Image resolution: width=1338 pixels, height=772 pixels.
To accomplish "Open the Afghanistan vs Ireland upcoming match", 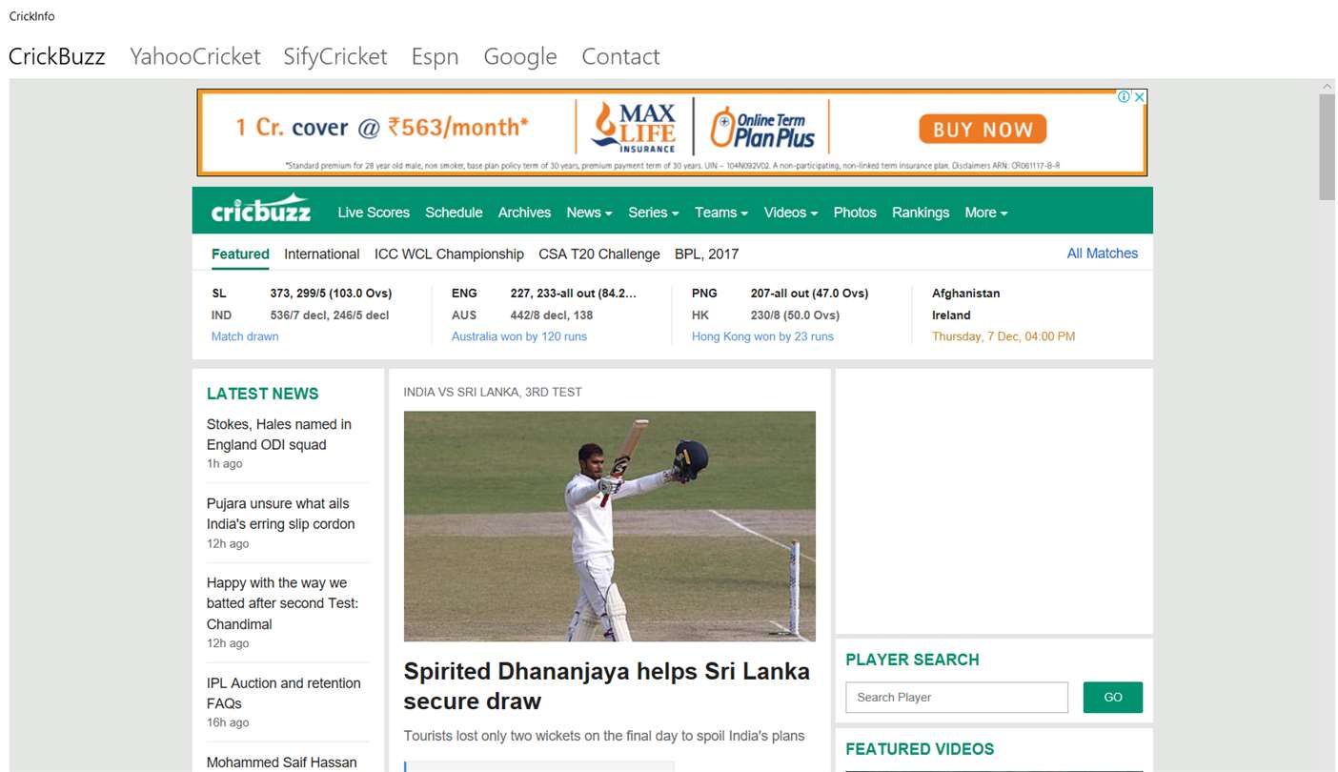I will pos(1003,315).
